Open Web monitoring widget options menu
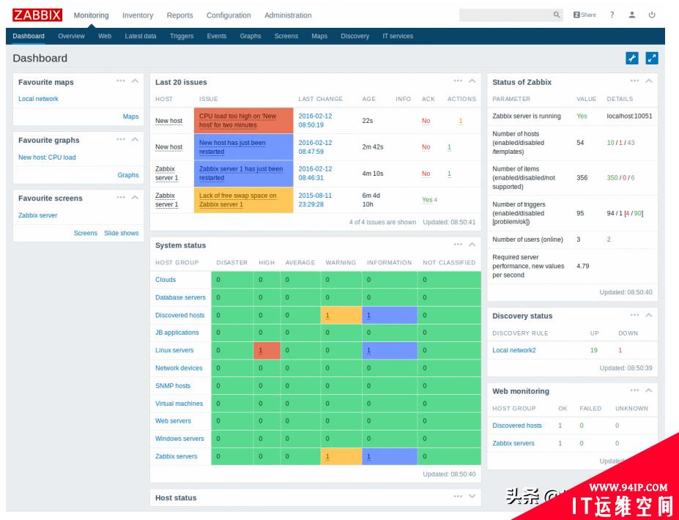Screen dimensions: 679x520 click(634, 390)
